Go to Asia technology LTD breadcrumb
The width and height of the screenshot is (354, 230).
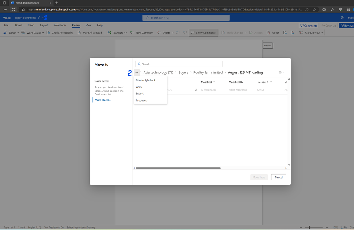[x=158, y=73]
